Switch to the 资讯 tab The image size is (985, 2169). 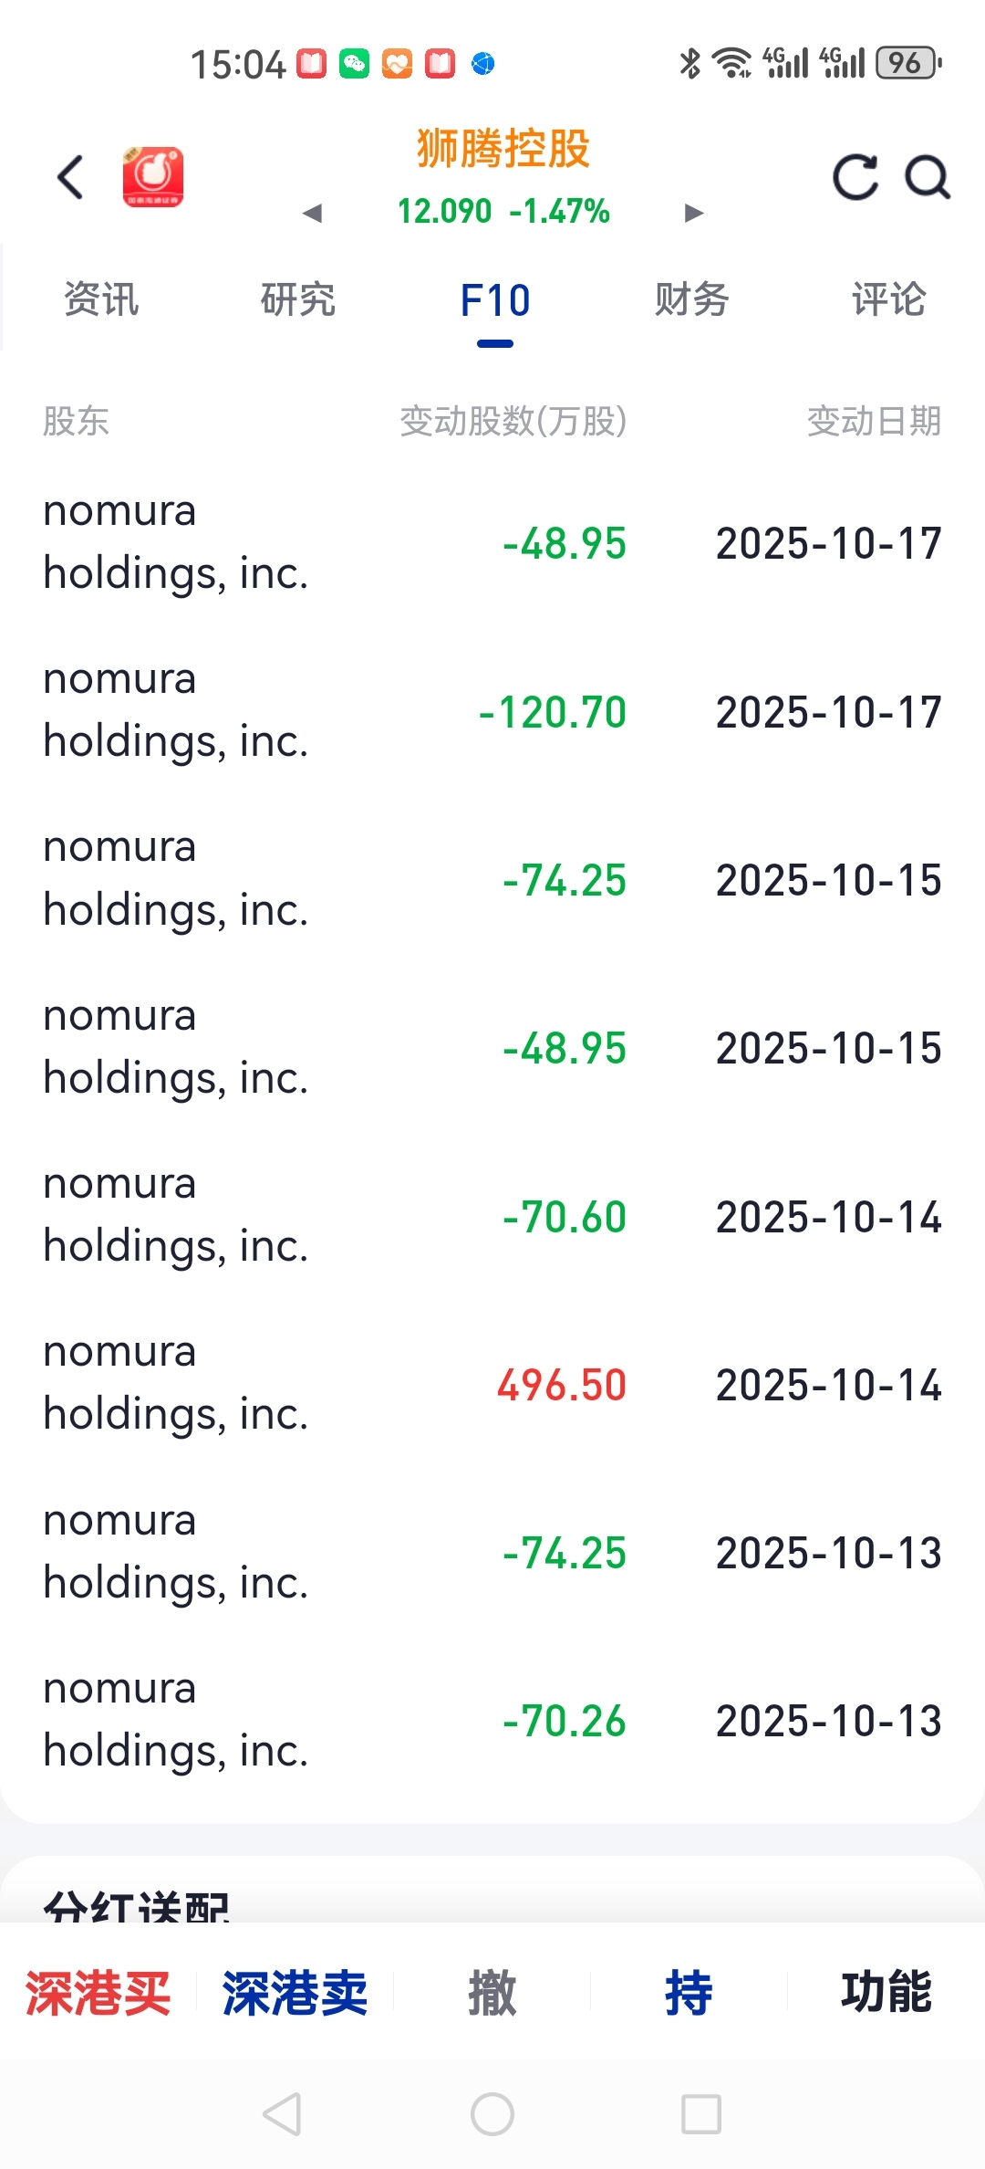101,300
